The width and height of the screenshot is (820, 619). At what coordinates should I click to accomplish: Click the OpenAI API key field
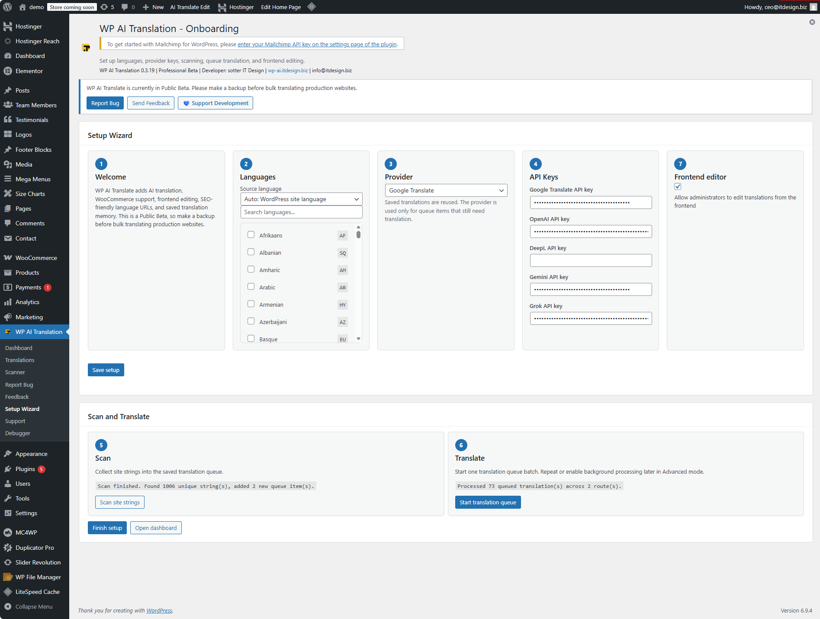click(x=591, y=231)
